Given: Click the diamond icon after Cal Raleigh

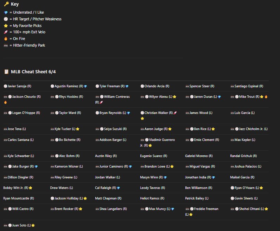Looking at the screenshot, I should point(118,188).
